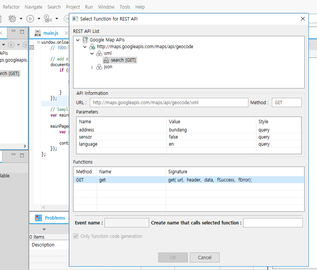Viewport: 317px width, 270px height.
Task: Toggle the Only function code generation checkbox
Action: tap(76, 236)
